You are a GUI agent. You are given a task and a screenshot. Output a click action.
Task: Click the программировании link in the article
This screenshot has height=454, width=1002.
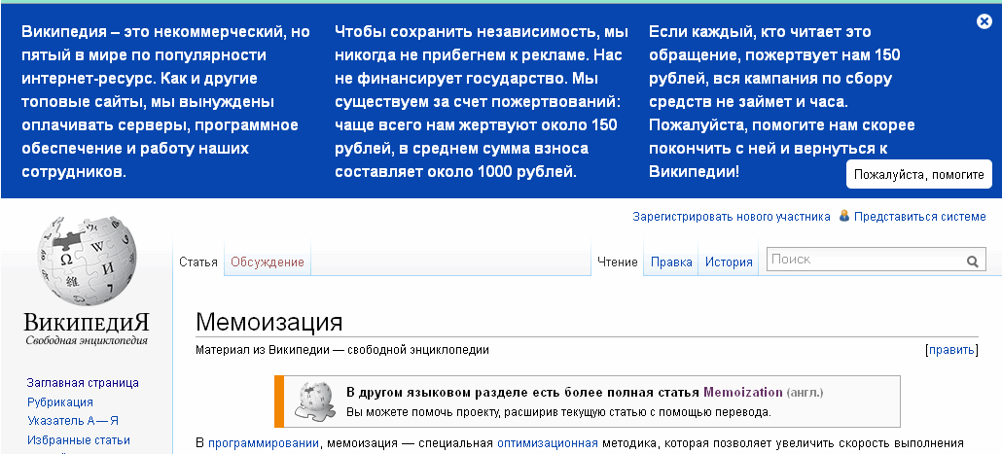[x=264, y=443]
